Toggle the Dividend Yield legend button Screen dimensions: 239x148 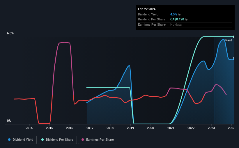point(21,140)
